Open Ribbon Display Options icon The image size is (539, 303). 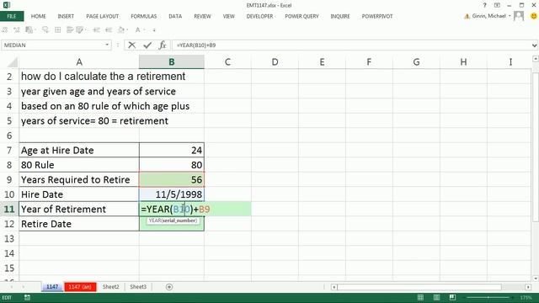(497, 5)
